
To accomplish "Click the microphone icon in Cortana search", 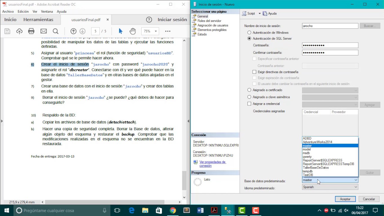I will pos(104,211).
